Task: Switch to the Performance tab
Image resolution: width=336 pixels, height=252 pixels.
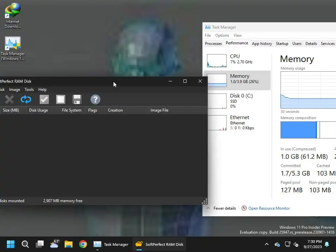Action: (x=237, y=43)
